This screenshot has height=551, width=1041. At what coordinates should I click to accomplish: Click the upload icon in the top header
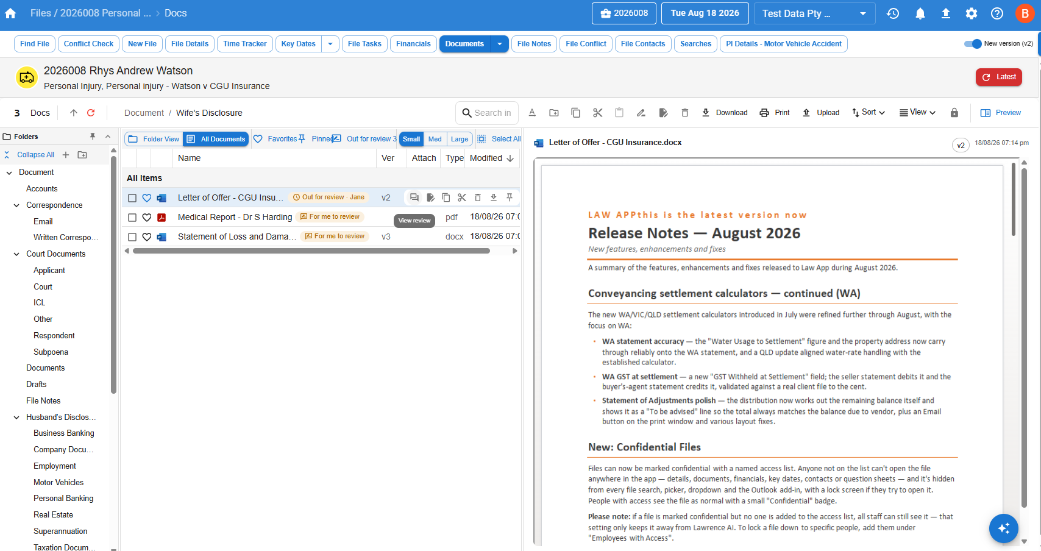tap(946, 13)
